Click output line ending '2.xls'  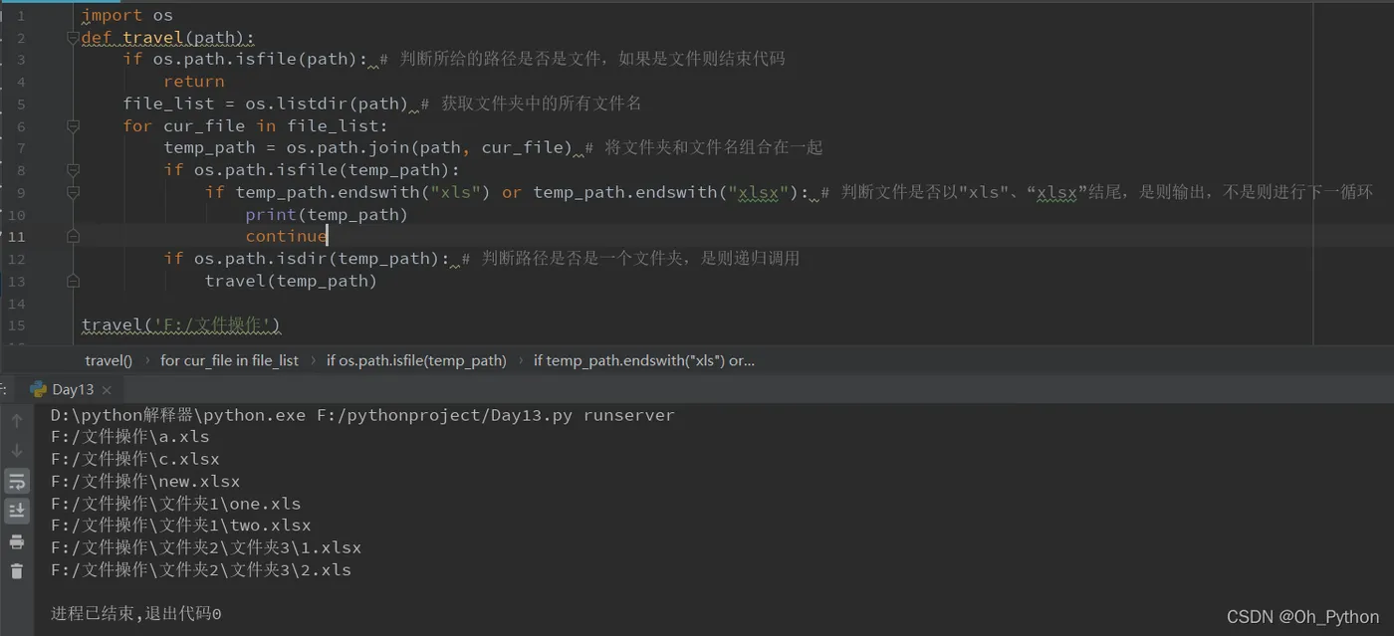(201, 570)
